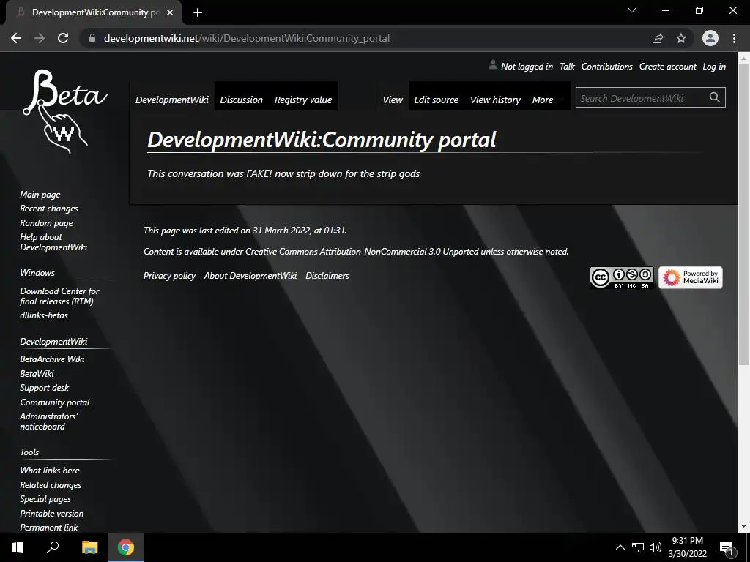This screenshot has width=750, height=562.
Task: Open the Edit source tab
Action: (437, 100)
